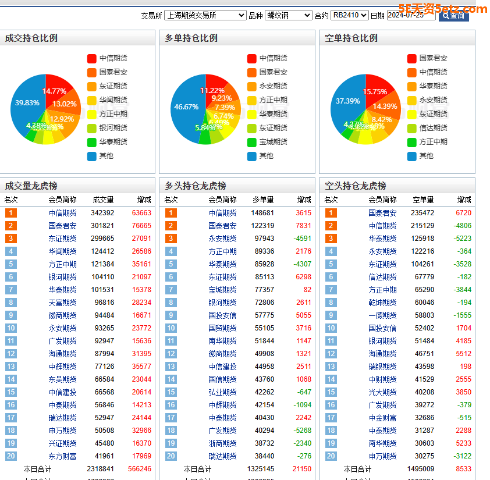Click the 成交量 column header in 成交量龙虎榜
Viewport: 490px width, 480px height.
[103, 200]
